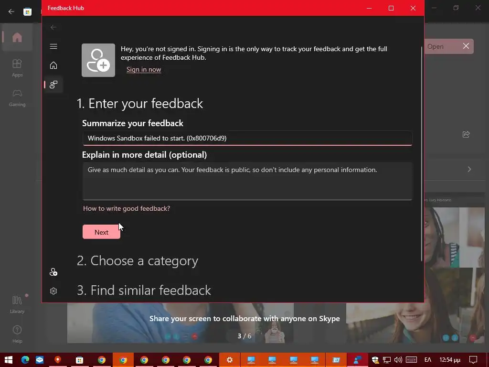Launch Microsoft Edge from taskbar

pyautogui.click(x=25, y=360)
